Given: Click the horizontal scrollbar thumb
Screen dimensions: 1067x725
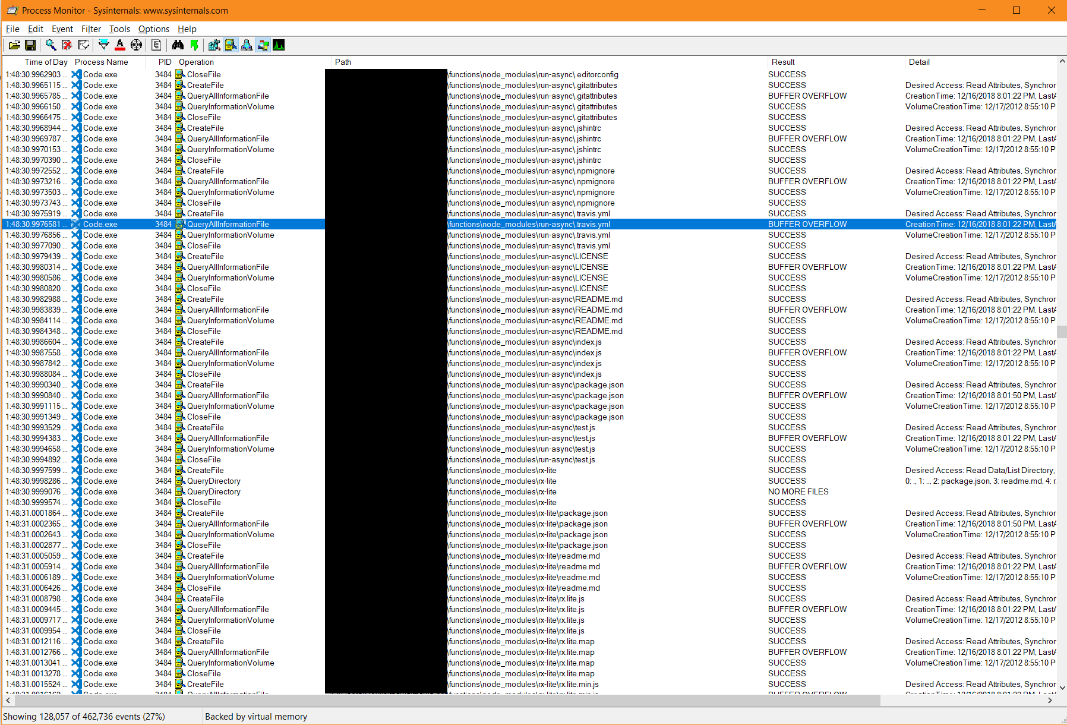Looking at the screenshot, I should [447, 700].
